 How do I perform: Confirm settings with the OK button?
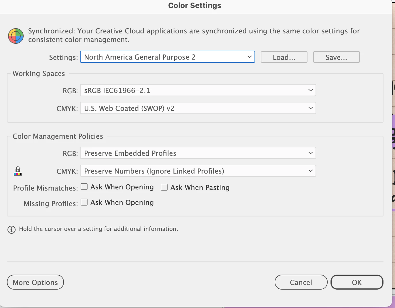tap(357, 282)
